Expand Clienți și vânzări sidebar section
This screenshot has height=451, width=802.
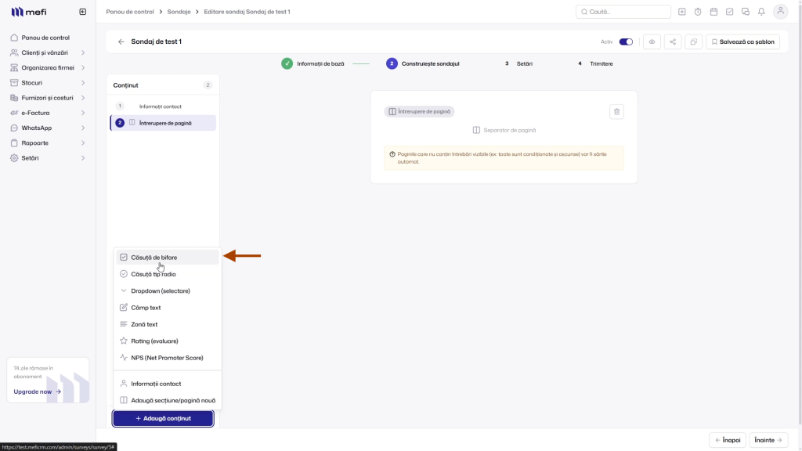pyautogui.click(x=48, y=52)
